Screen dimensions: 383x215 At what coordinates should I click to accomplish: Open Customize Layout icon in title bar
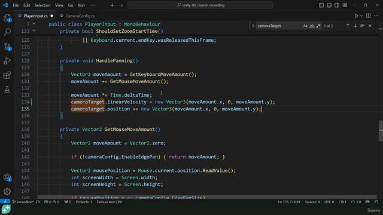point(345,5)
